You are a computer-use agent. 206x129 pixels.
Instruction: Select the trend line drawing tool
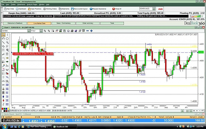point(3,43)
